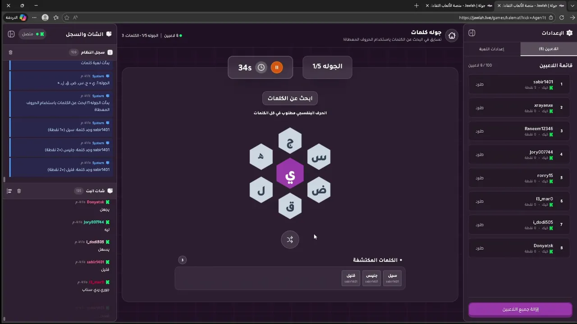Clear the stream chat with trash icon
577x324 pixels.
[19, 191]
